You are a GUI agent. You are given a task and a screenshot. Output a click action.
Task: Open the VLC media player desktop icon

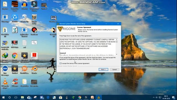(5, 84)
